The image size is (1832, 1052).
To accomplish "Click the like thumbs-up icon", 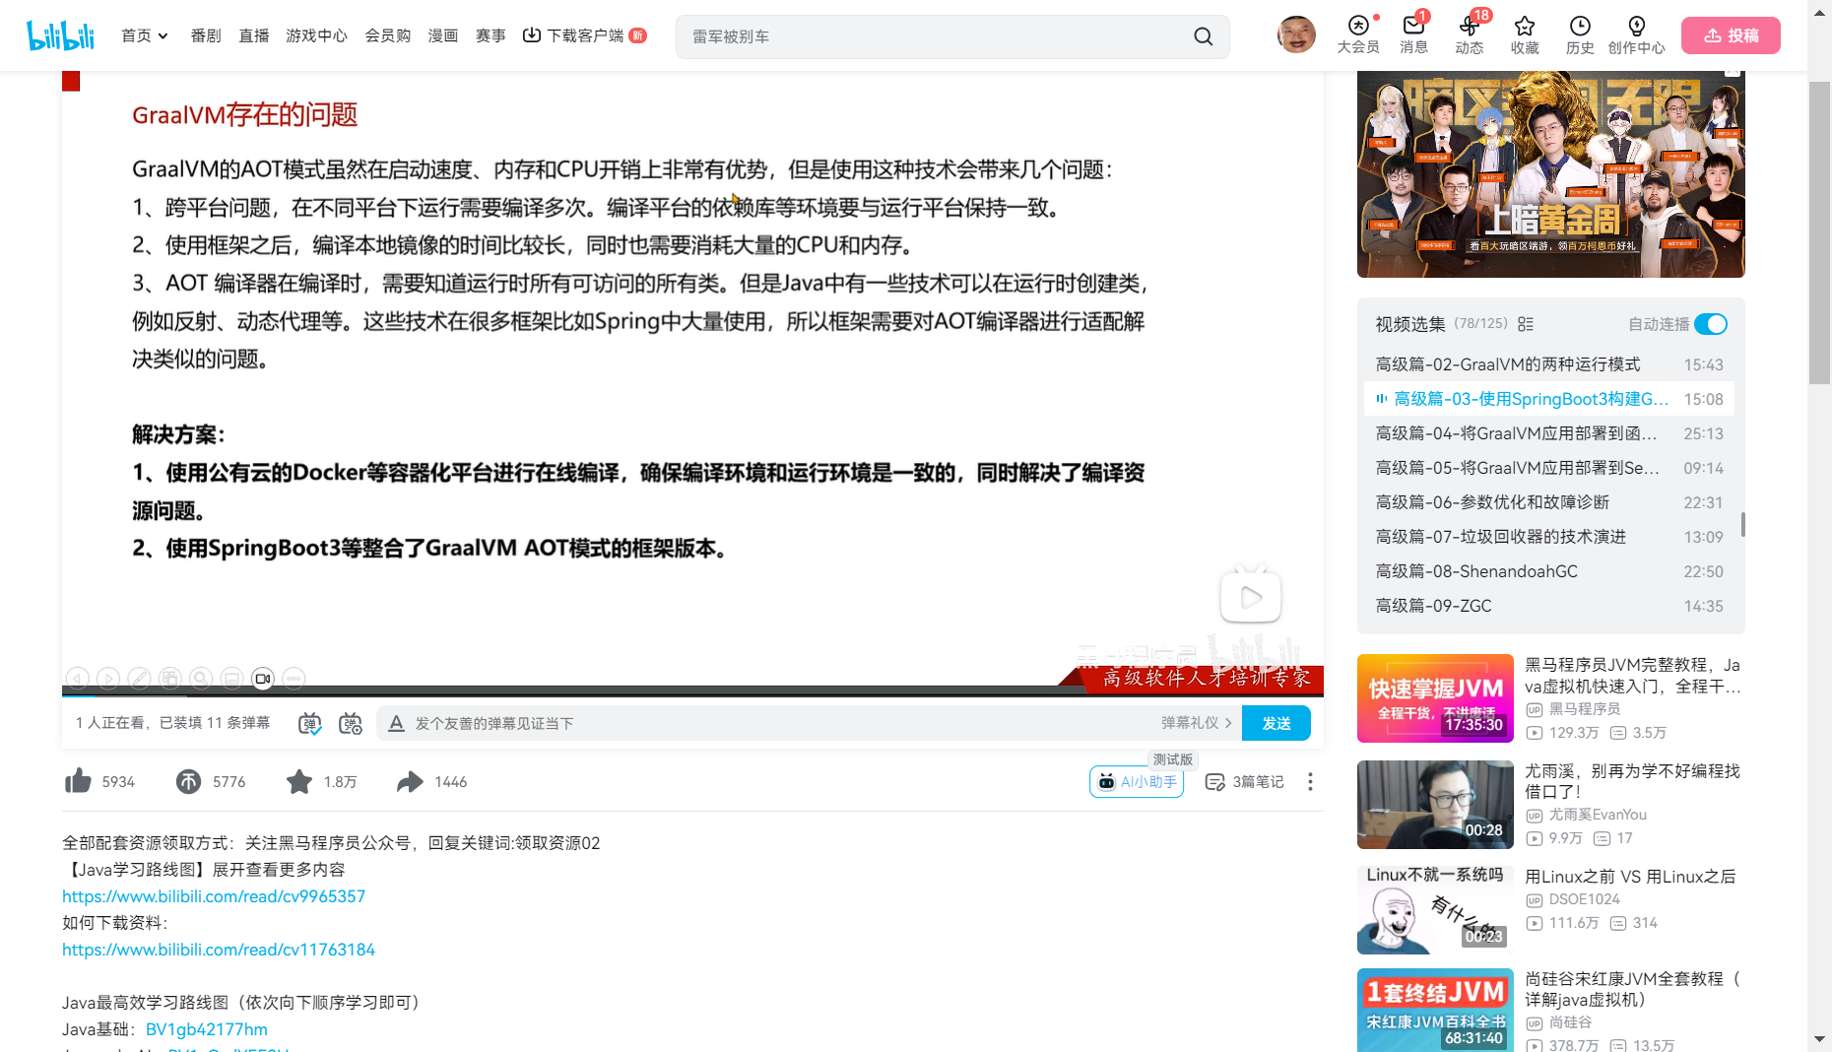I will [x=78, y=781].
